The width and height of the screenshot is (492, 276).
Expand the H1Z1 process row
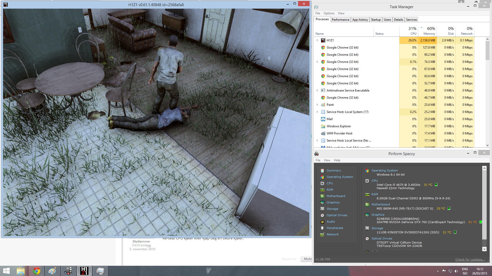317,40
